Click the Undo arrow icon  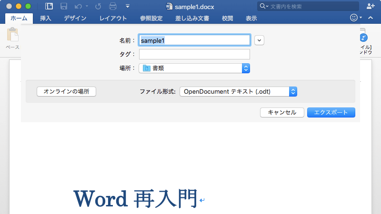(78, 6)
